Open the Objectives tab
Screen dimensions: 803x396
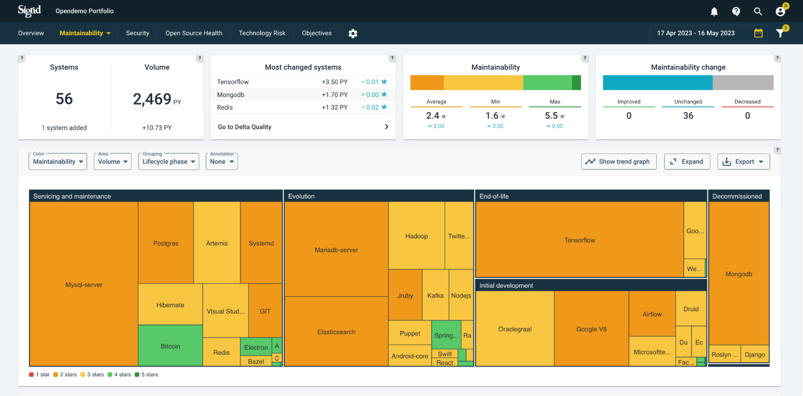[x=317, y=33]
